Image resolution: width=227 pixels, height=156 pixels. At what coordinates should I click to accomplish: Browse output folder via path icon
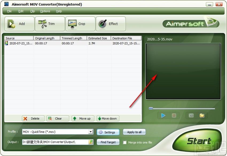[91, 142]
